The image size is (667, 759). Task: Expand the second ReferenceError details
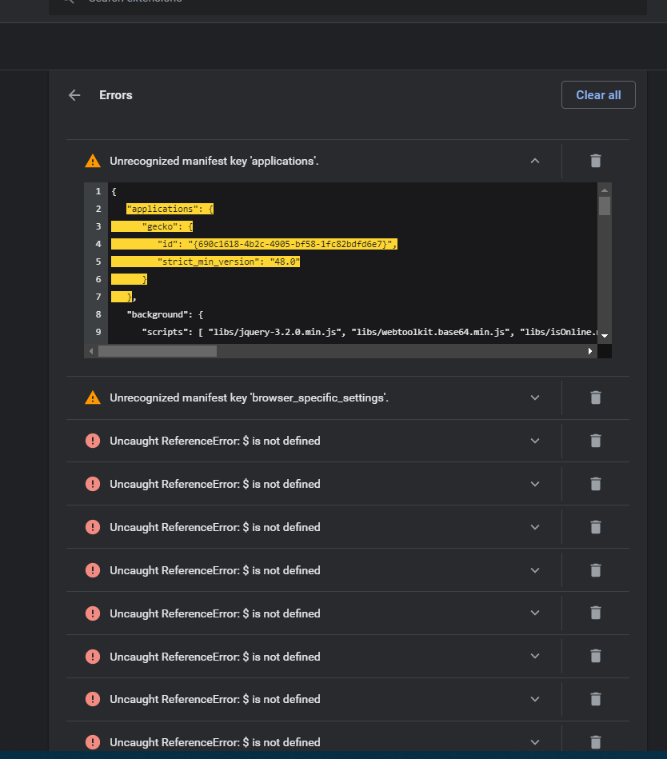(535, 484)
